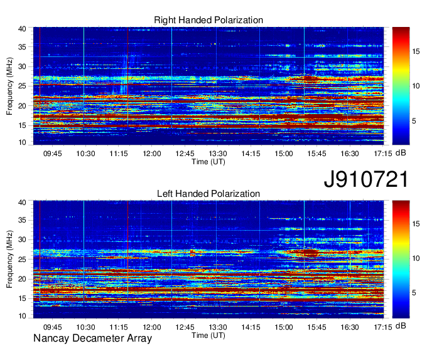
Task: Click Time (UT) label under Right Handed plot
Action: [x=208, y=162]
